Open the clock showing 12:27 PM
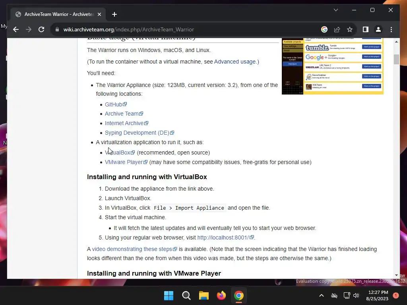Viewport: 407px width, 305px height. [x=377, y=295]
